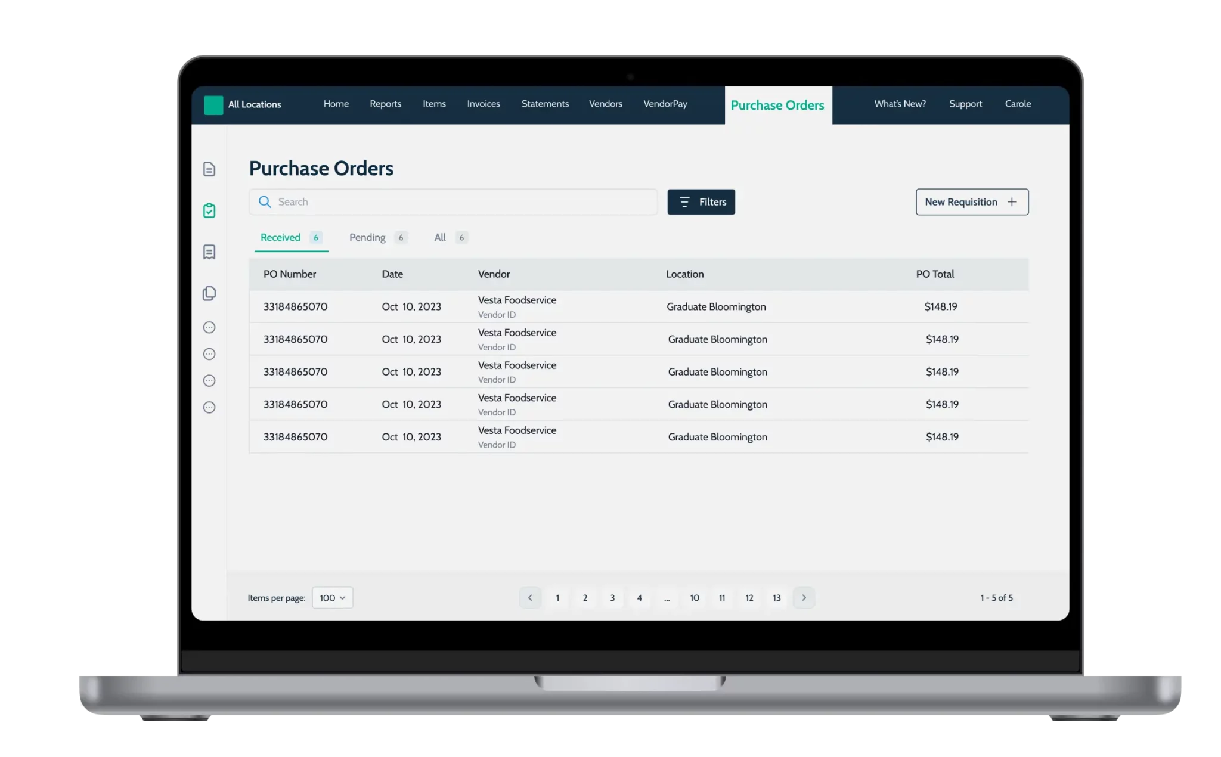The width and height of the screenshot is (1221, 757).
Task: Switch to the Pending tab
Action: click(x=367, y=237)
